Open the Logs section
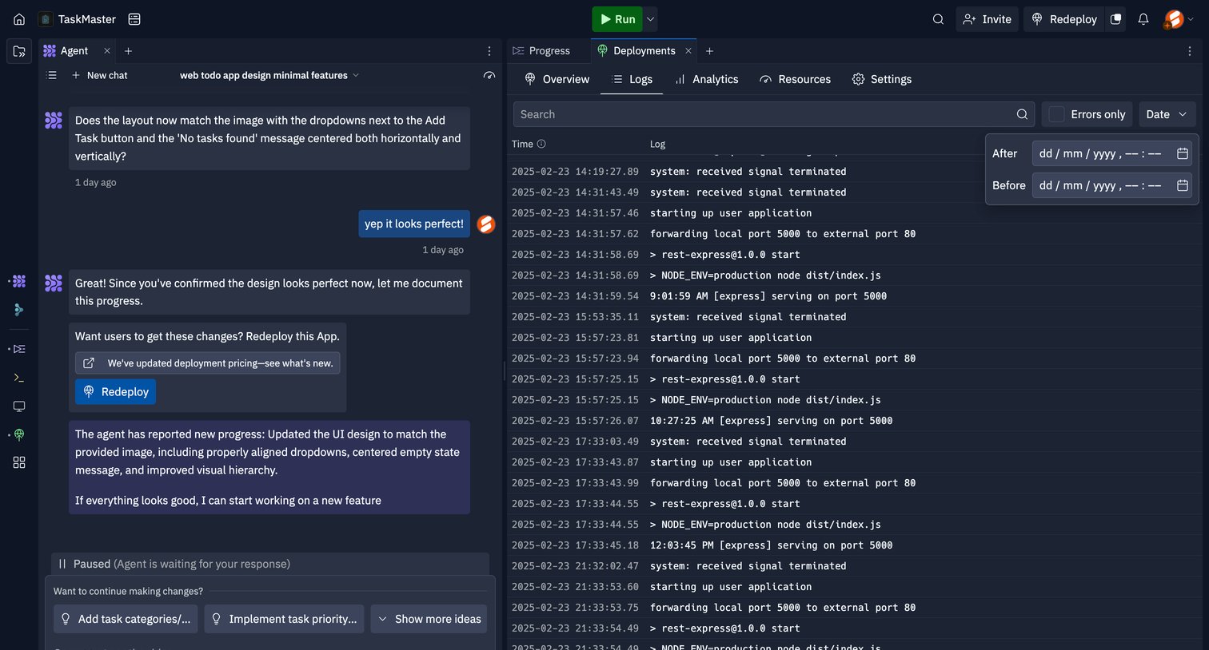Image resolution: width=1209 pixels, height=650 pixels. point(632,79)
